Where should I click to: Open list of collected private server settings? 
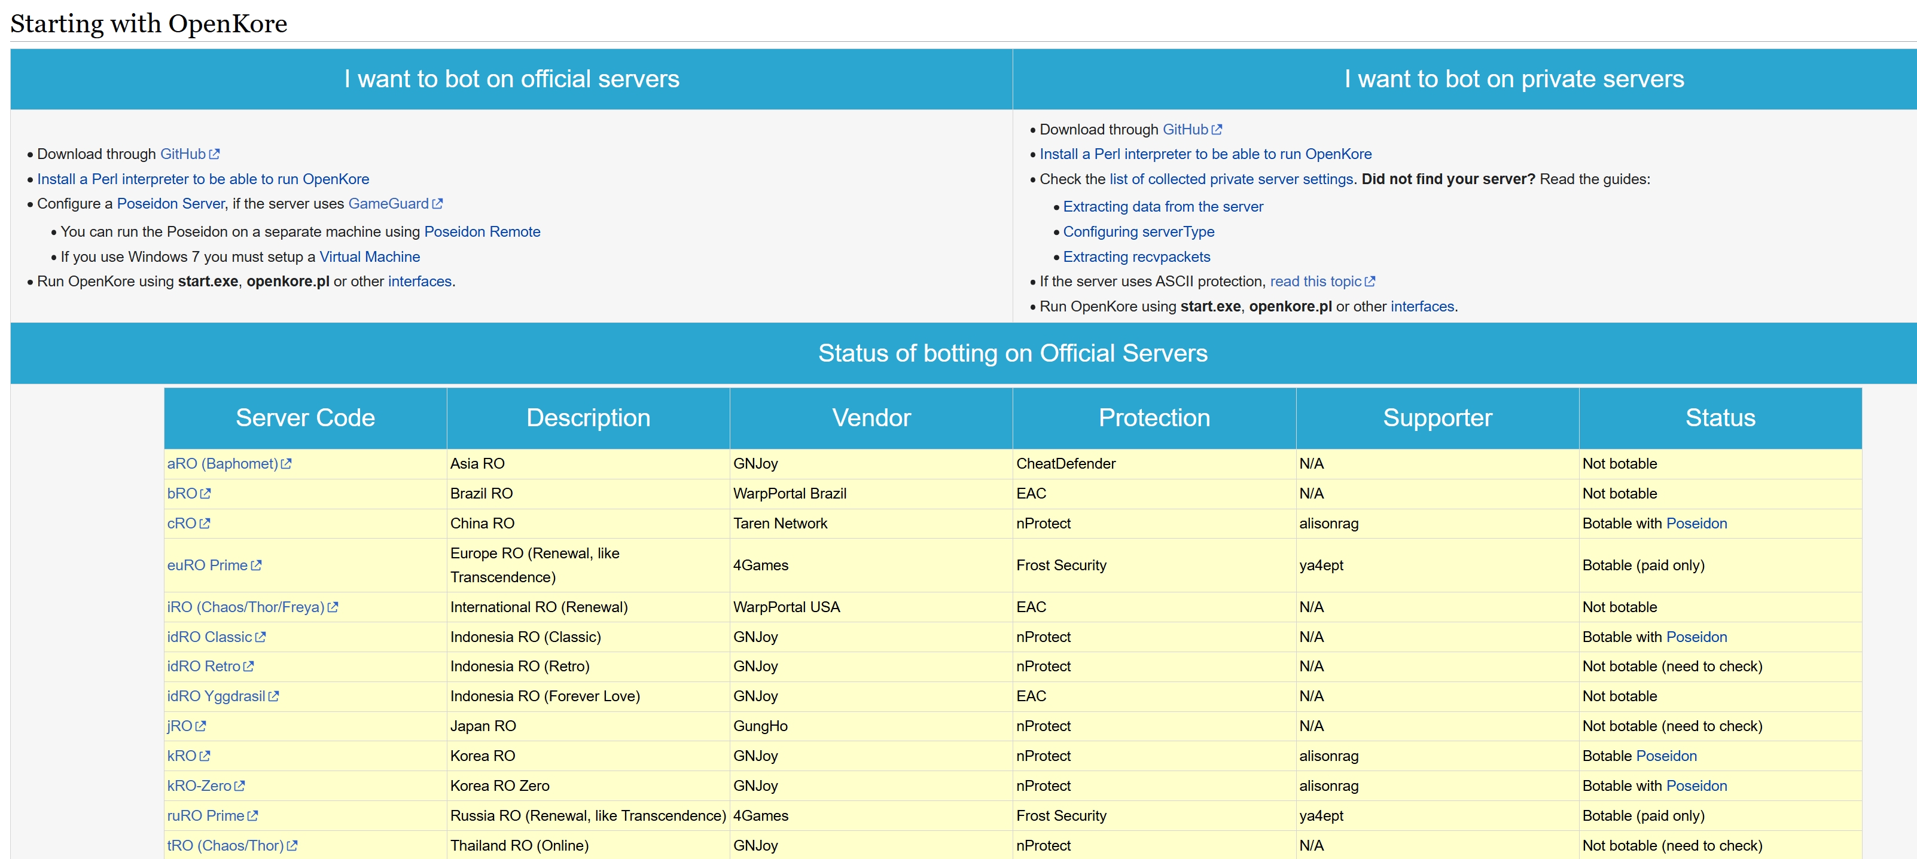(1231, 179)
